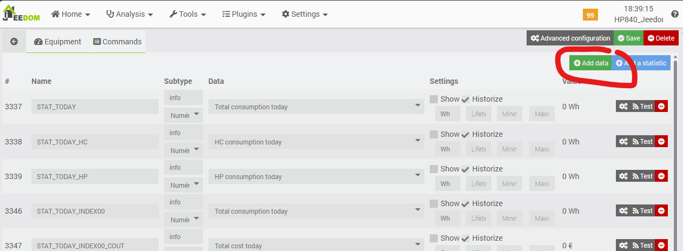
Task: Open gear settings for STAT_TODAY command
Action: pos(623,107)
